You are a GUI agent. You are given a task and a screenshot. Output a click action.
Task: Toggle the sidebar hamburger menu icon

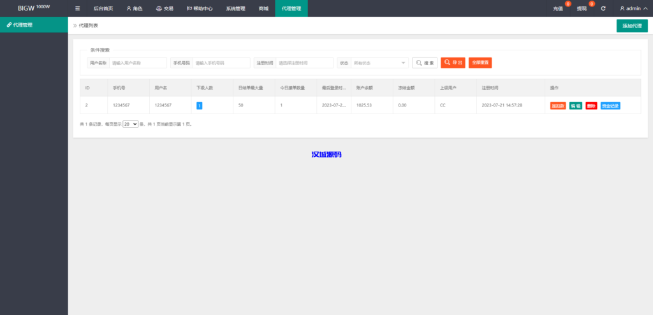point(77,8)
